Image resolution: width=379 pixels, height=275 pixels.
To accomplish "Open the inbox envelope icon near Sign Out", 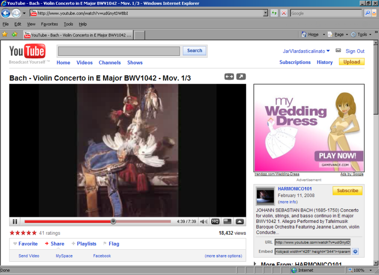I will click(338, 51).
